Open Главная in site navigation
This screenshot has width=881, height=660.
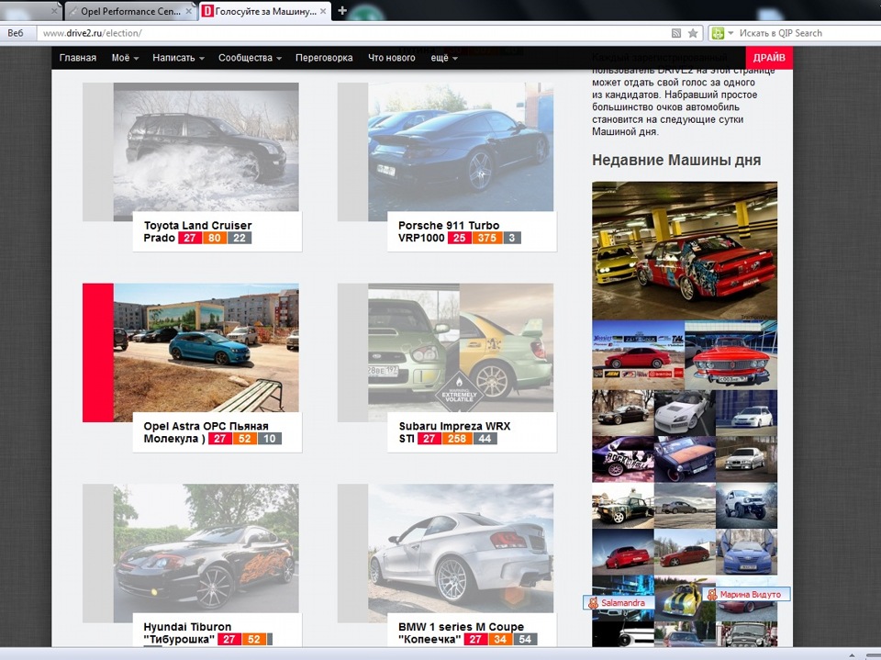tap(77, 57)
